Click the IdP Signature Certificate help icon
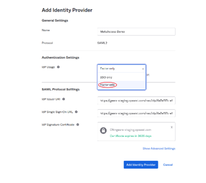Screen dimensions: 206x183 (x=78, y=124)
